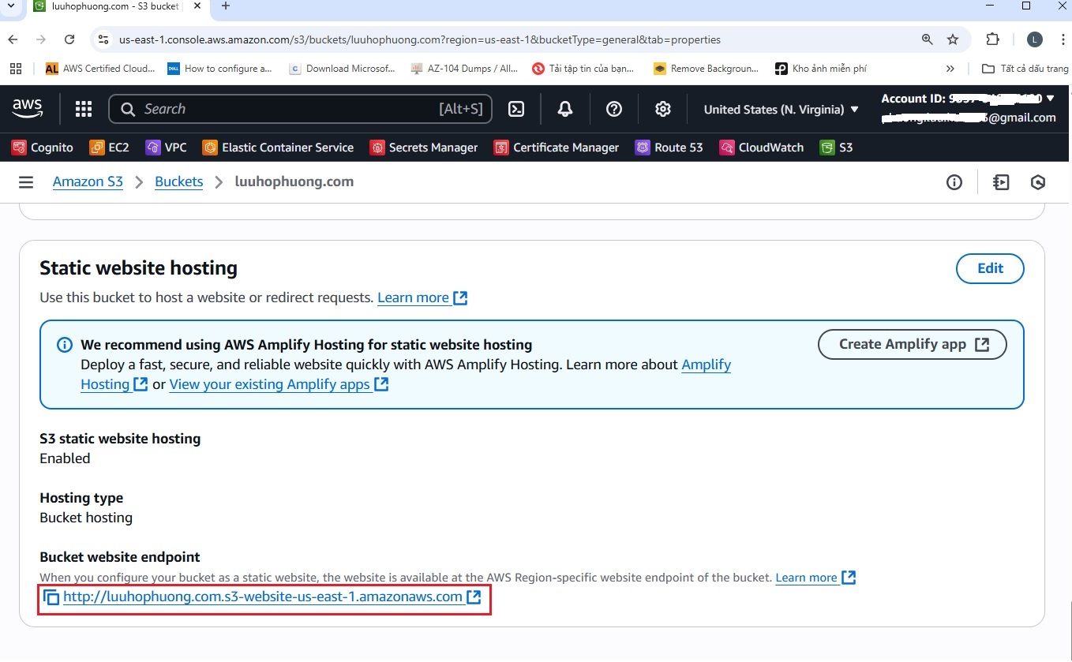
Task: Expand the Account ID menu
Action: pos(968,99)
